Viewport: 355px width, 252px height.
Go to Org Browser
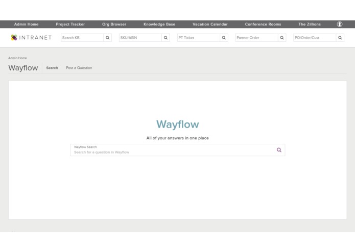[114, 24]
